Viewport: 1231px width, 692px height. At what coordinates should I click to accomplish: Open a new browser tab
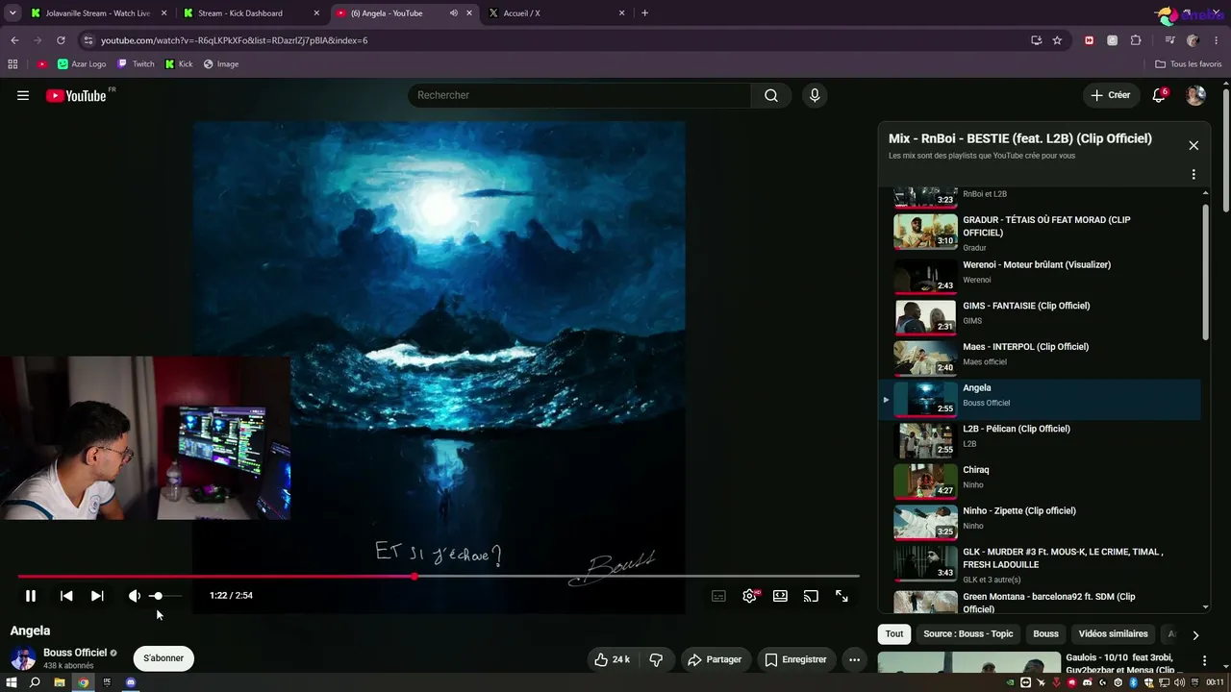pos(644,13)
